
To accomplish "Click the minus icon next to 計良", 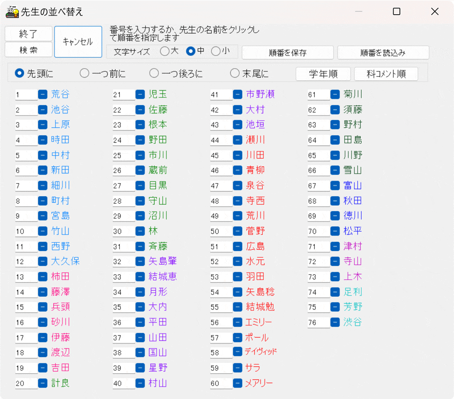I will 42,383.
